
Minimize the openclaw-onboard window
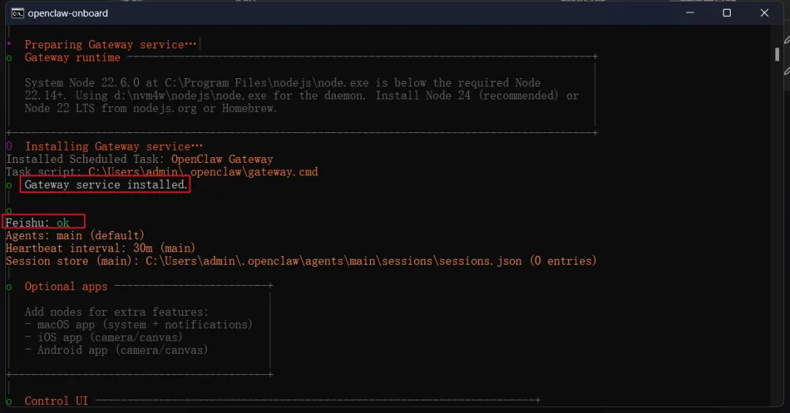[x=690, y=12]
